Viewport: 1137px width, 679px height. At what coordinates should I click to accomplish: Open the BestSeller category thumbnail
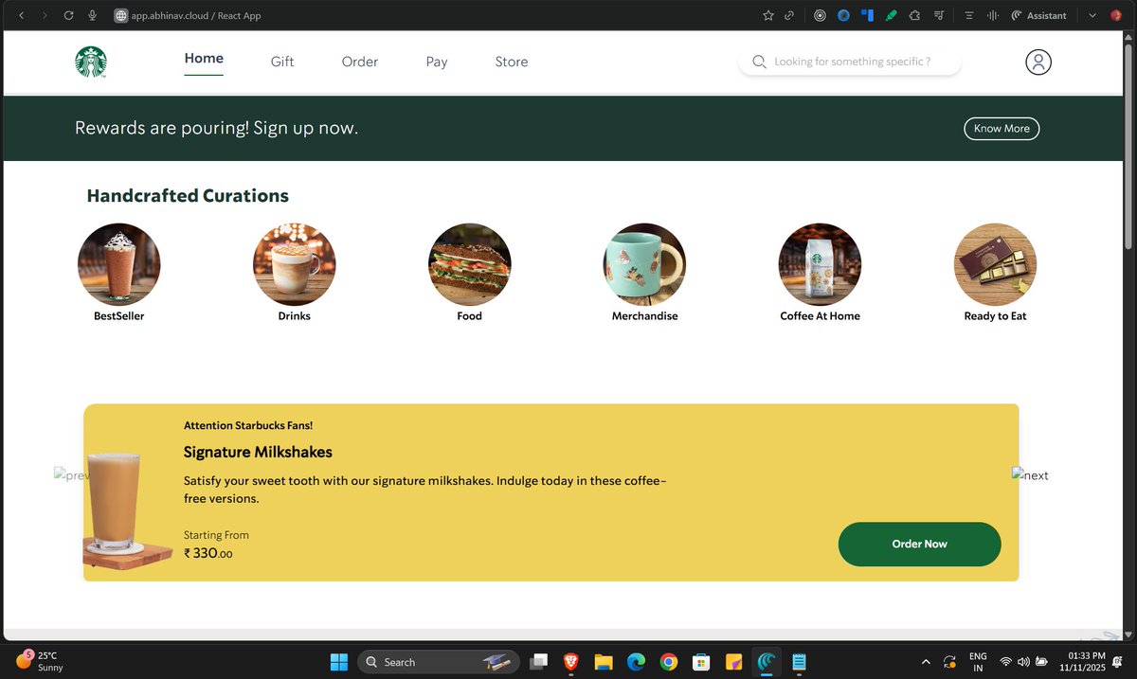click(x=119, y=264)
